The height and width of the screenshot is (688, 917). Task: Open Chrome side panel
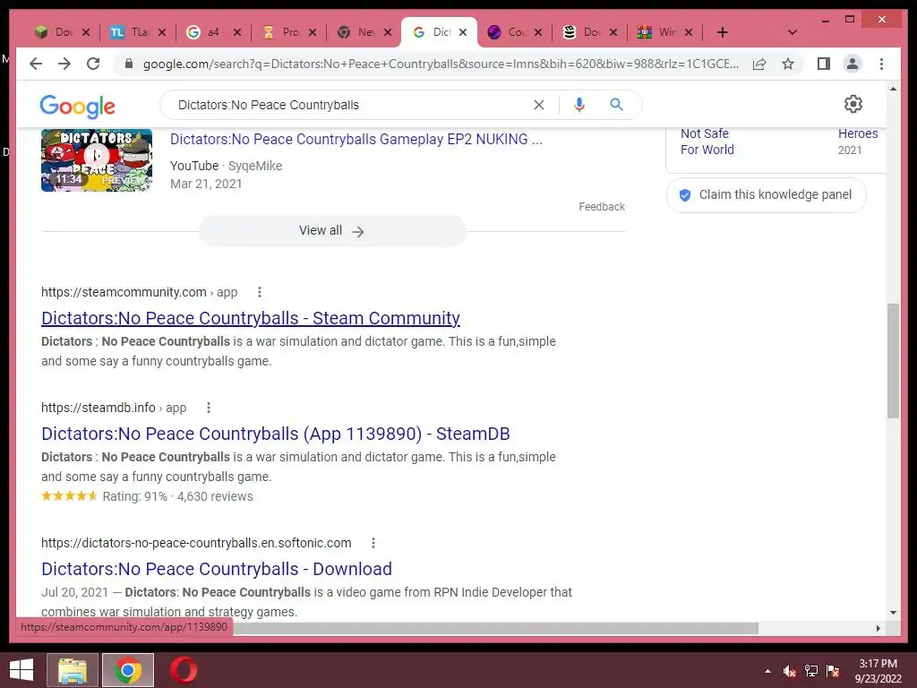[824, 64]
